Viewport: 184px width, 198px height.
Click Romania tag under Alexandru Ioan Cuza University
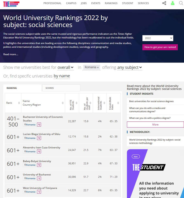[30, 151]
